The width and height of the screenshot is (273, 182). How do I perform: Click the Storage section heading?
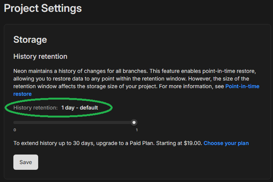click(x=30, y=40)
